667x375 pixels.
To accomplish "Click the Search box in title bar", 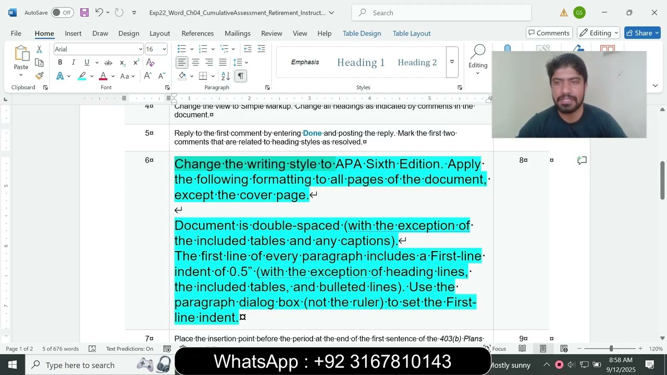I will coord(441,12).
